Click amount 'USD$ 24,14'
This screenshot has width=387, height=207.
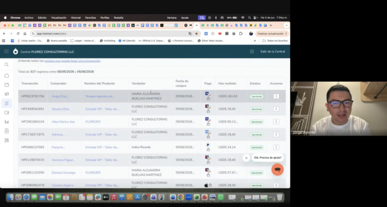(x=227, y=147)
